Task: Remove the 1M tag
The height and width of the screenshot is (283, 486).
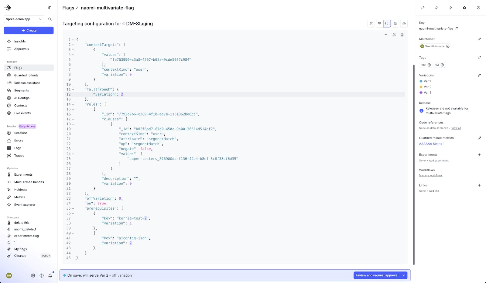Action: [442, 65]
